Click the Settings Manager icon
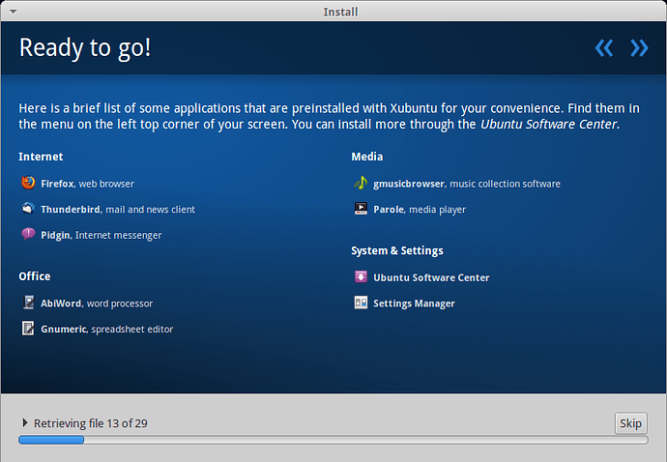 pyautogui.click(x=361, y=303)
